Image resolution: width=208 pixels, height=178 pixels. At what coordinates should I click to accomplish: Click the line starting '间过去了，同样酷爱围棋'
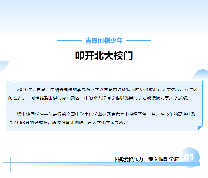(x=99, y=98)
